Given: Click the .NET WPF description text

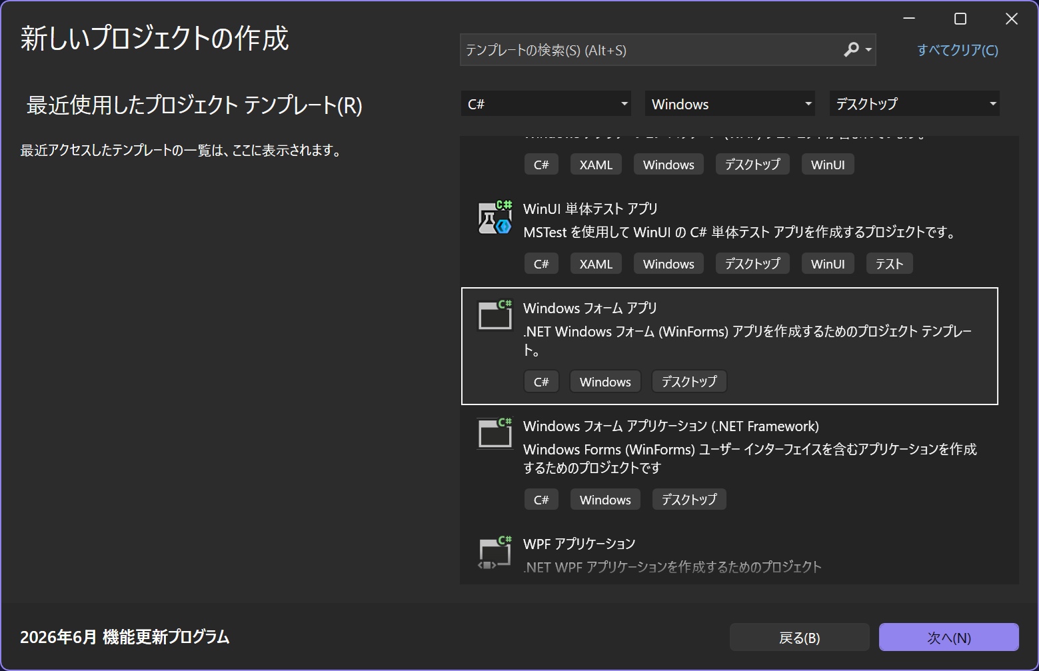Looking at the screenshot, I should pos(672,567).
